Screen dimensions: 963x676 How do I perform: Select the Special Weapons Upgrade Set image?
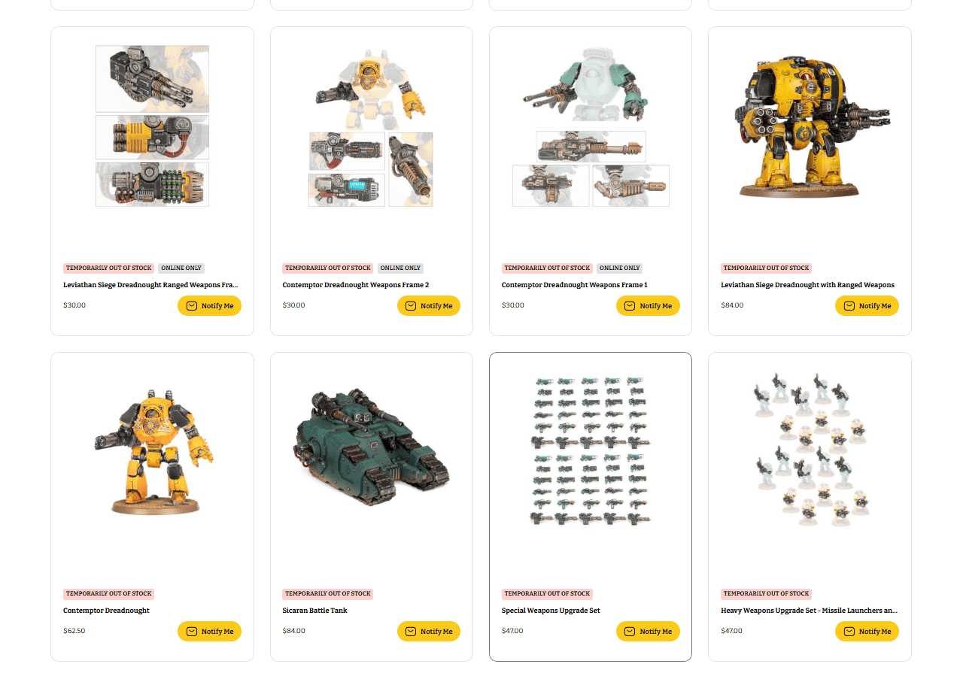tap(591, 450)
